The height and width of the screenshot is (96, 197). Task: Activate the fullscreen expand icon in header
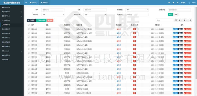[177, 3]
